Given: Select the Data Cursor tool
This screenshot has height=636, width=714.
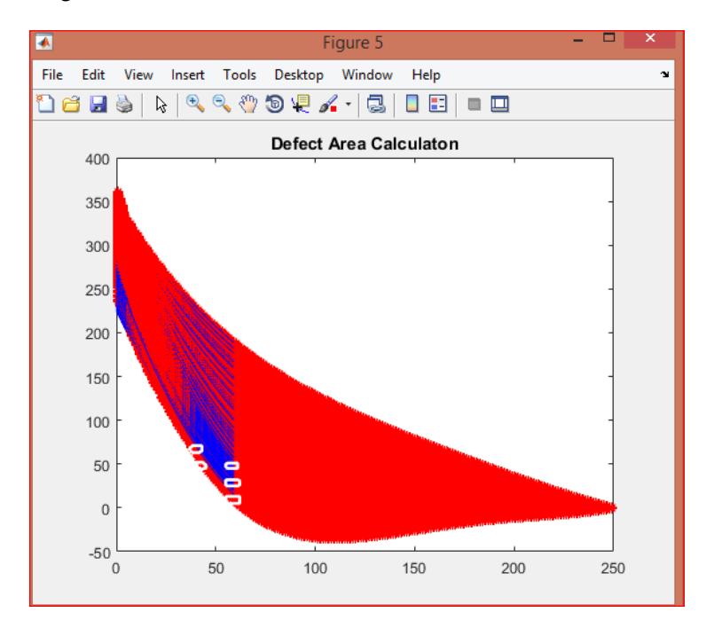Looking at the screenshot, I should (x=301, y=105).
